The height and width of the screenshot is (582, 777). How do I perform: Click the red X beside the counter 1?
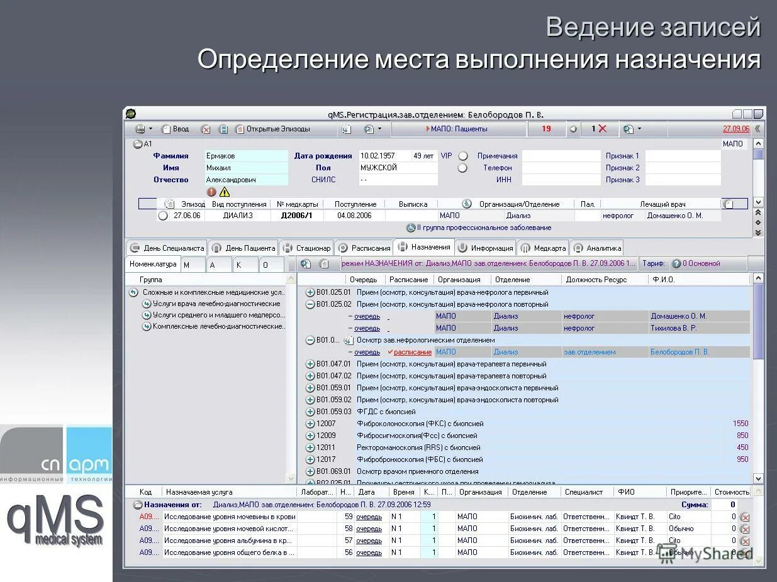click(601, 129)
